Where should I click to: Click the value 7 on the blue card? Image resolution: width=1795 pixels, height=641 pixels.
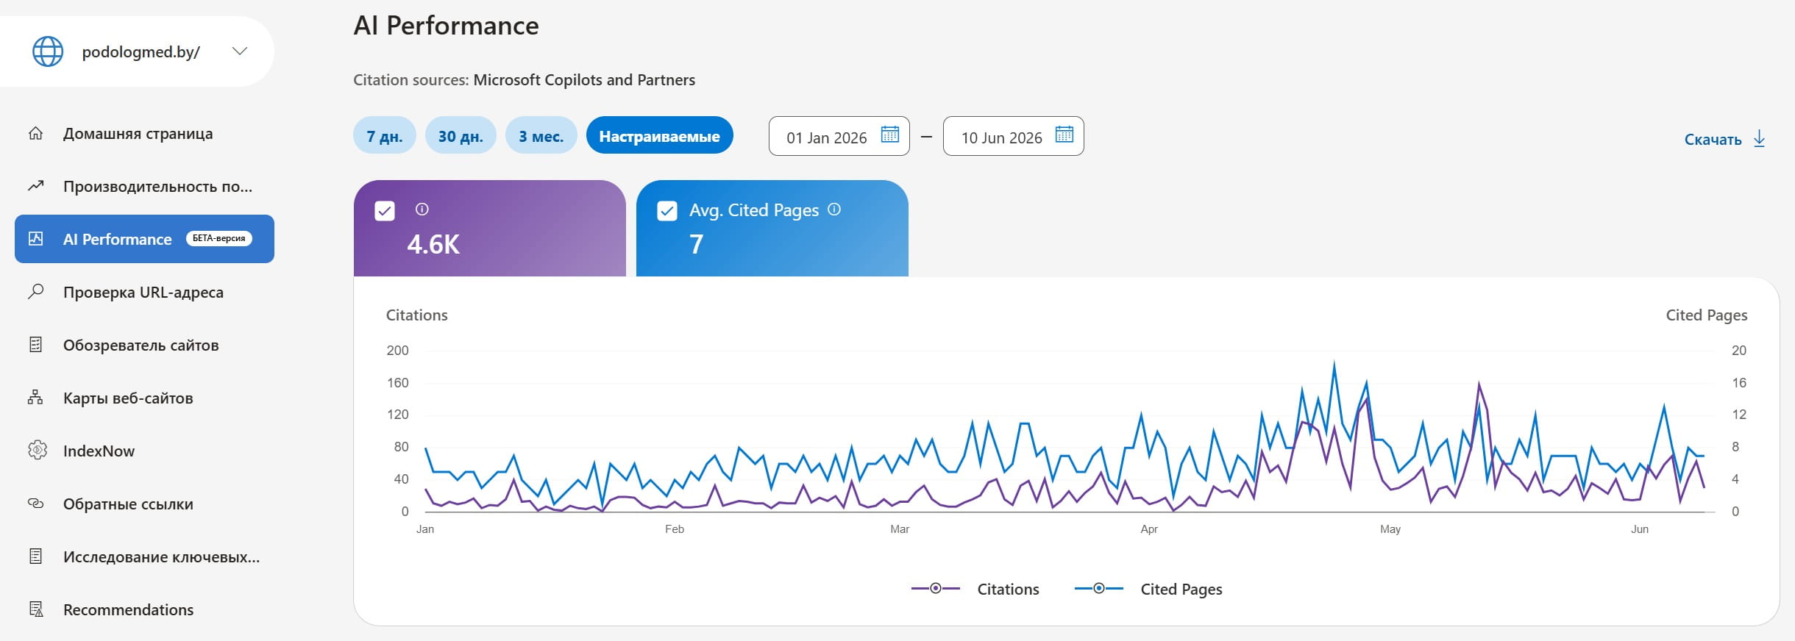[x=696, y=244]
